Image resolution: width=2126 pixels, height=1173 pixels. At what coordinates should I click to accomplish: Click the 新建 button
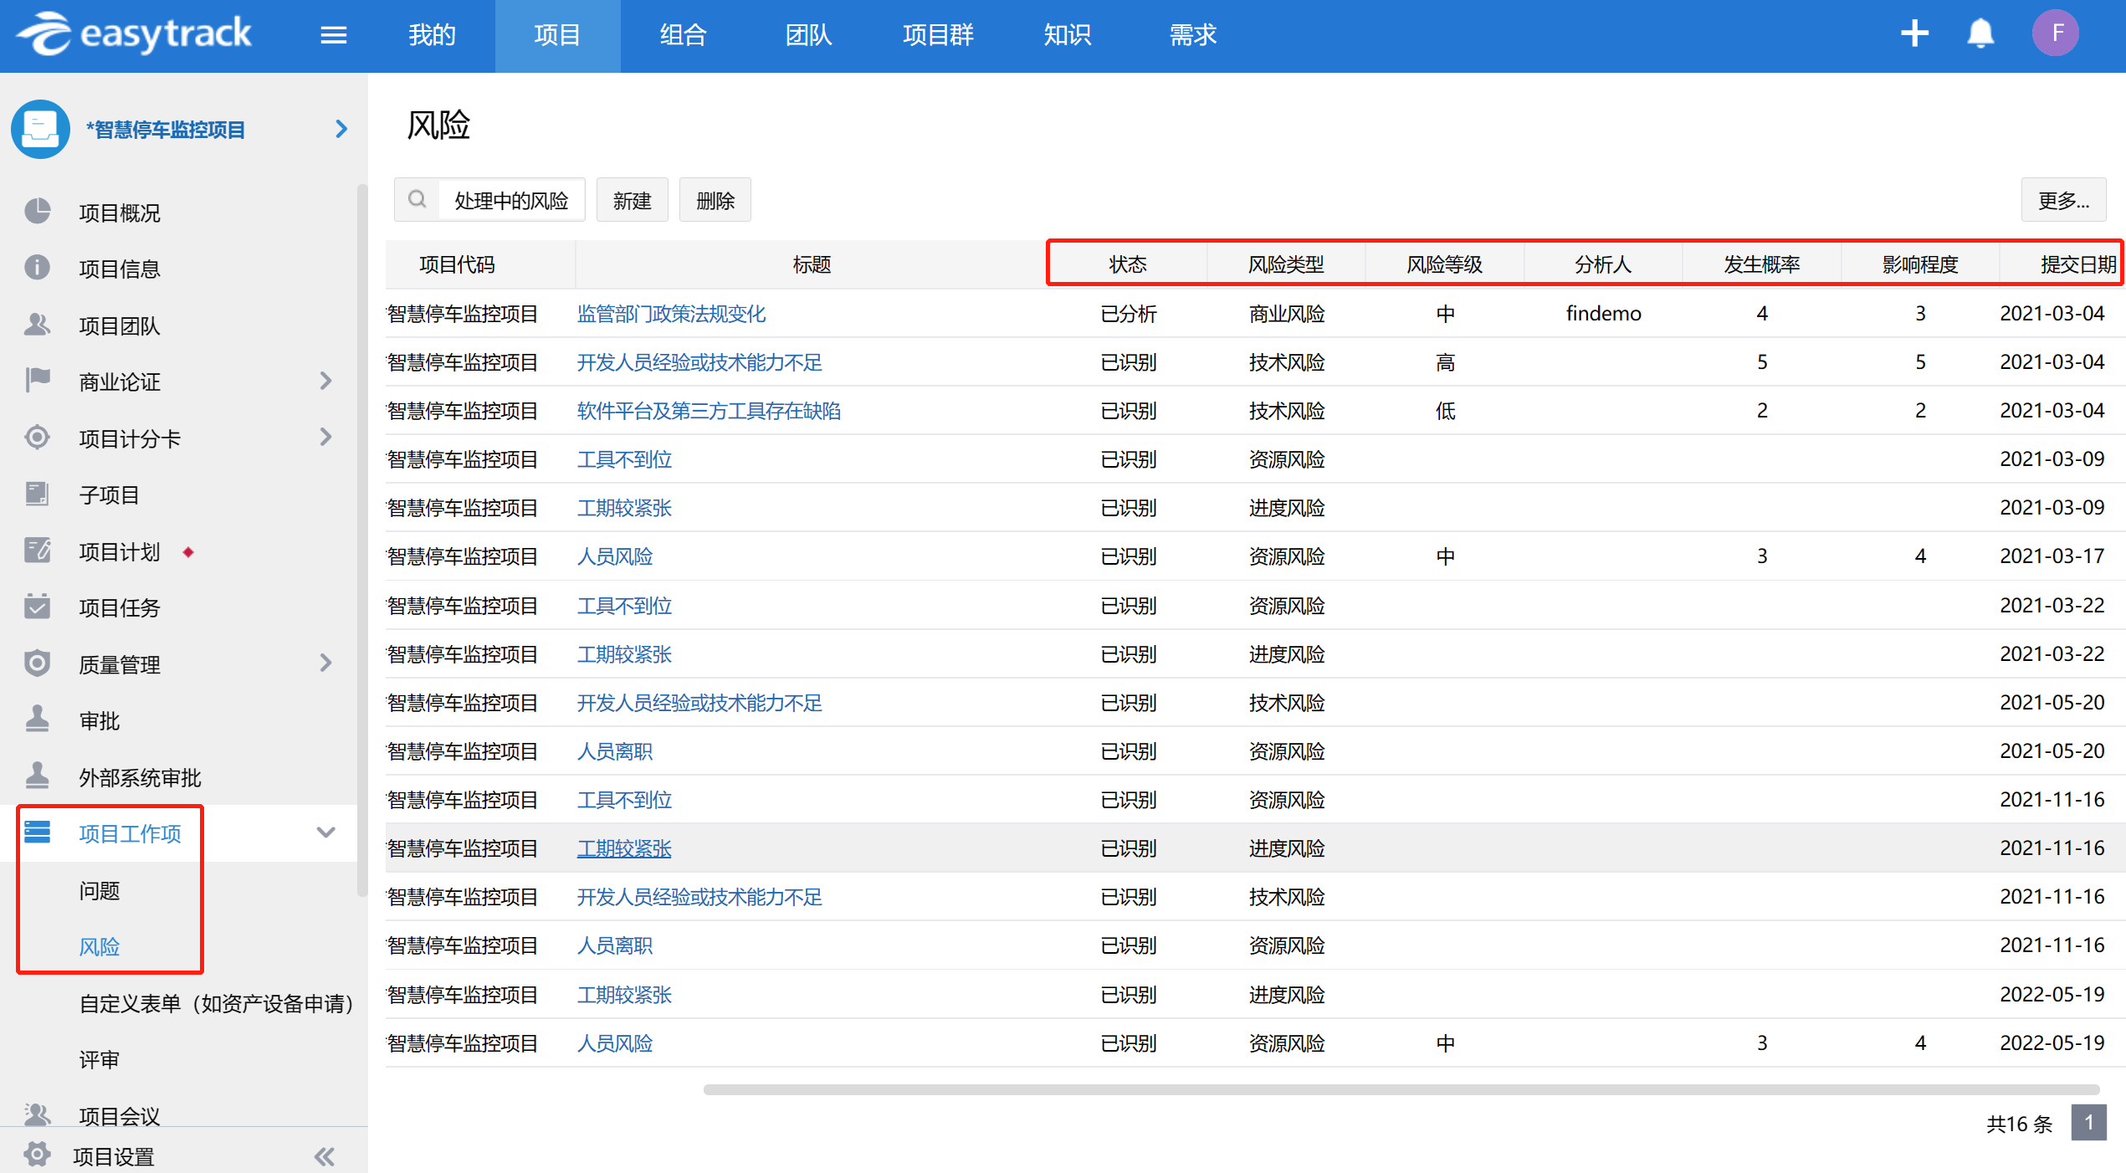tap(632, 200)
